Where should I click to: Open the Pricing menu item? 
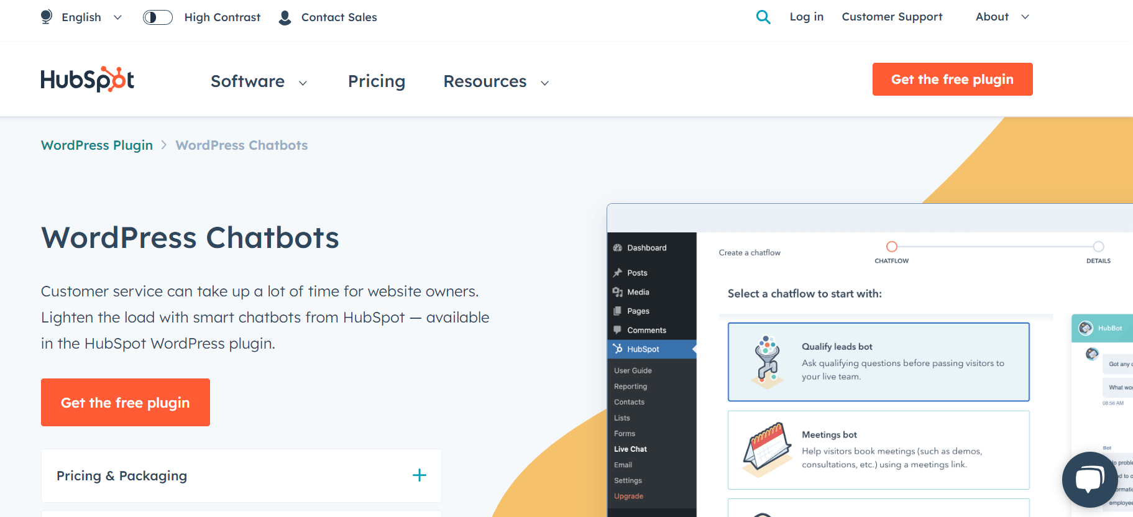(x=377, y=81)
